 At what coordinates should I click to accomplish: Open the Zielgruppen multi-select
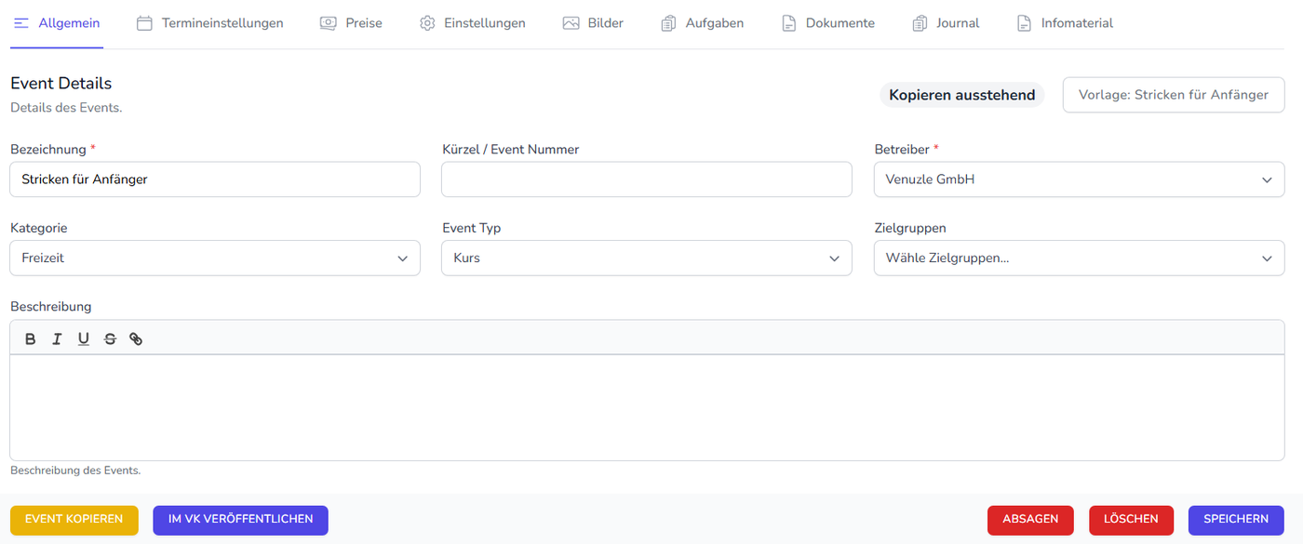1079,259
